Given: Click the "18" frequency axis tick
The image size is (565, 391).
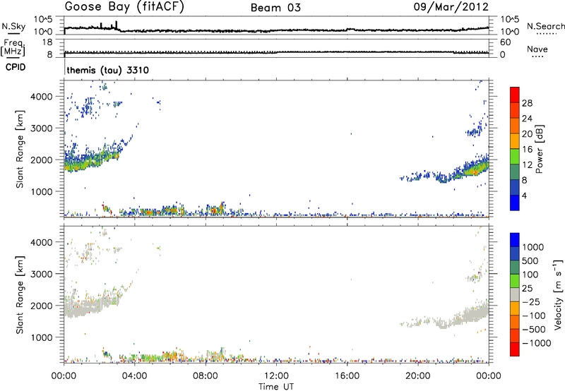Looking at the screenshot, I should tap(47, 42).
